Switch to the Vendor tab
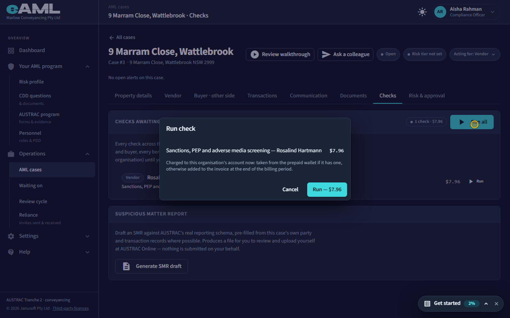The height and width of the screenshot is (318, 510). 173,96
